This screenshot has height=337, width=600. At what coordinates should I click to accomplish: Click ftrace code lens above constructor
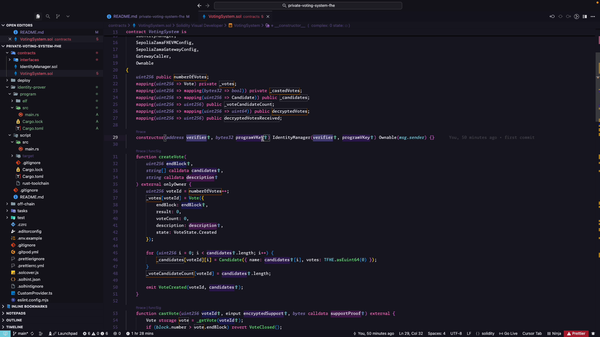click(x=141, y=132)
